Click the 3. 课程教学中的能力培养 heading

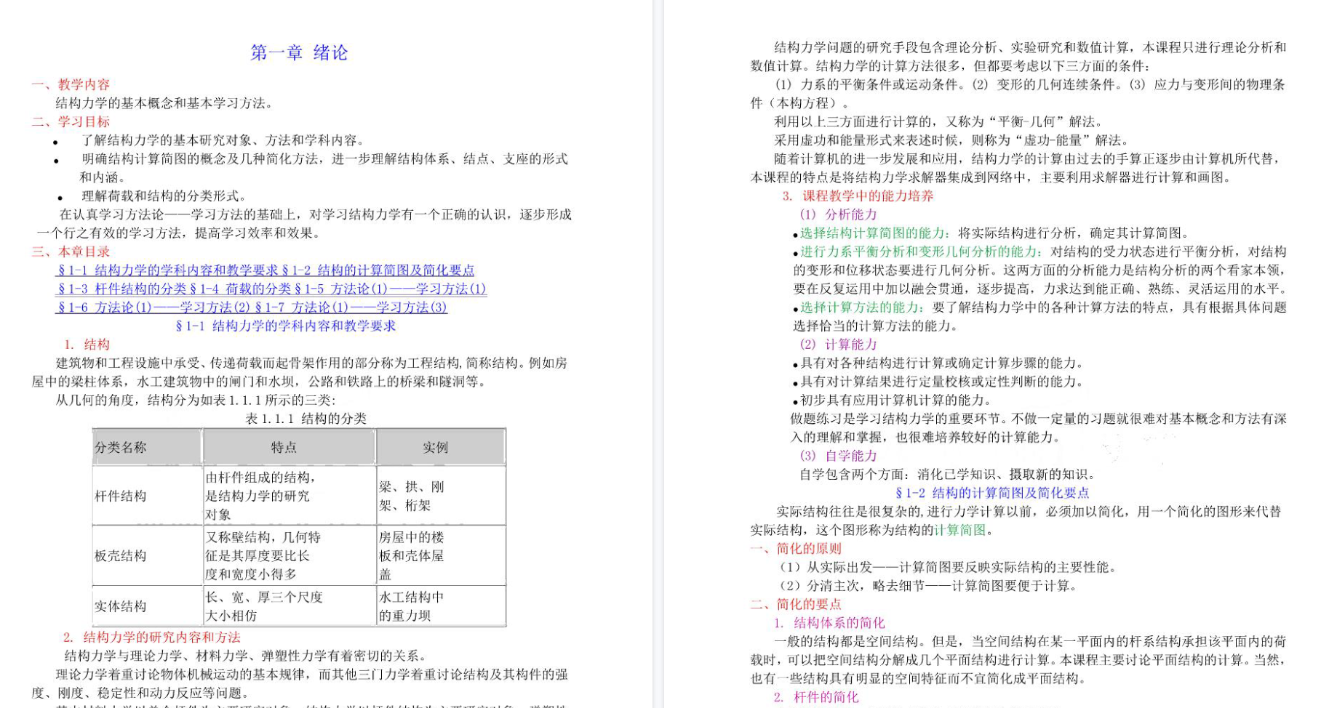pos(858,196)
